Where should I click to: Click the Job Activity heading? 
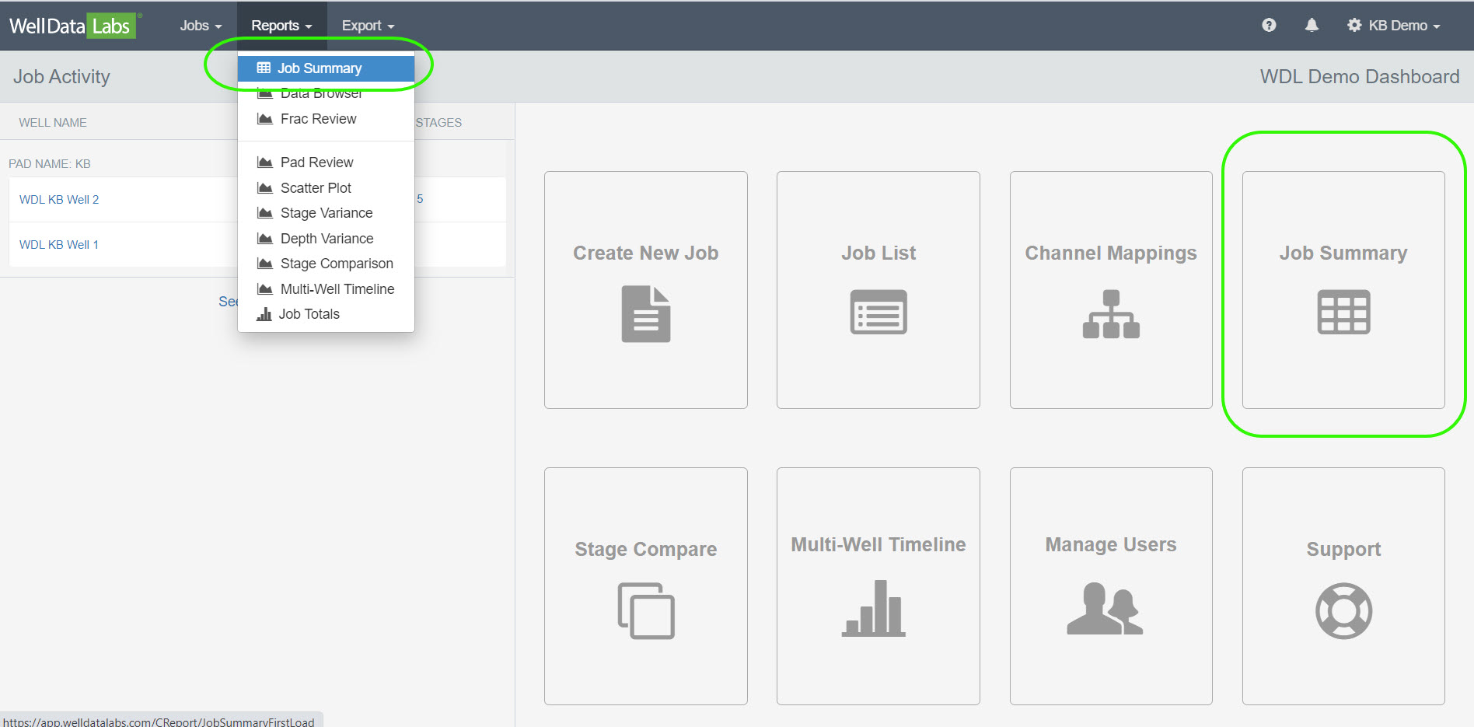click(61, 77)
